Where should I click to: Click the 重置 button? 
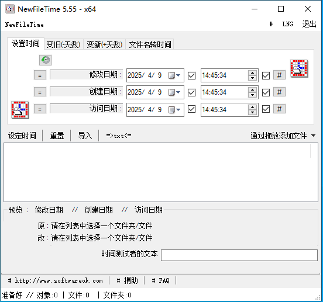[57, 136]
